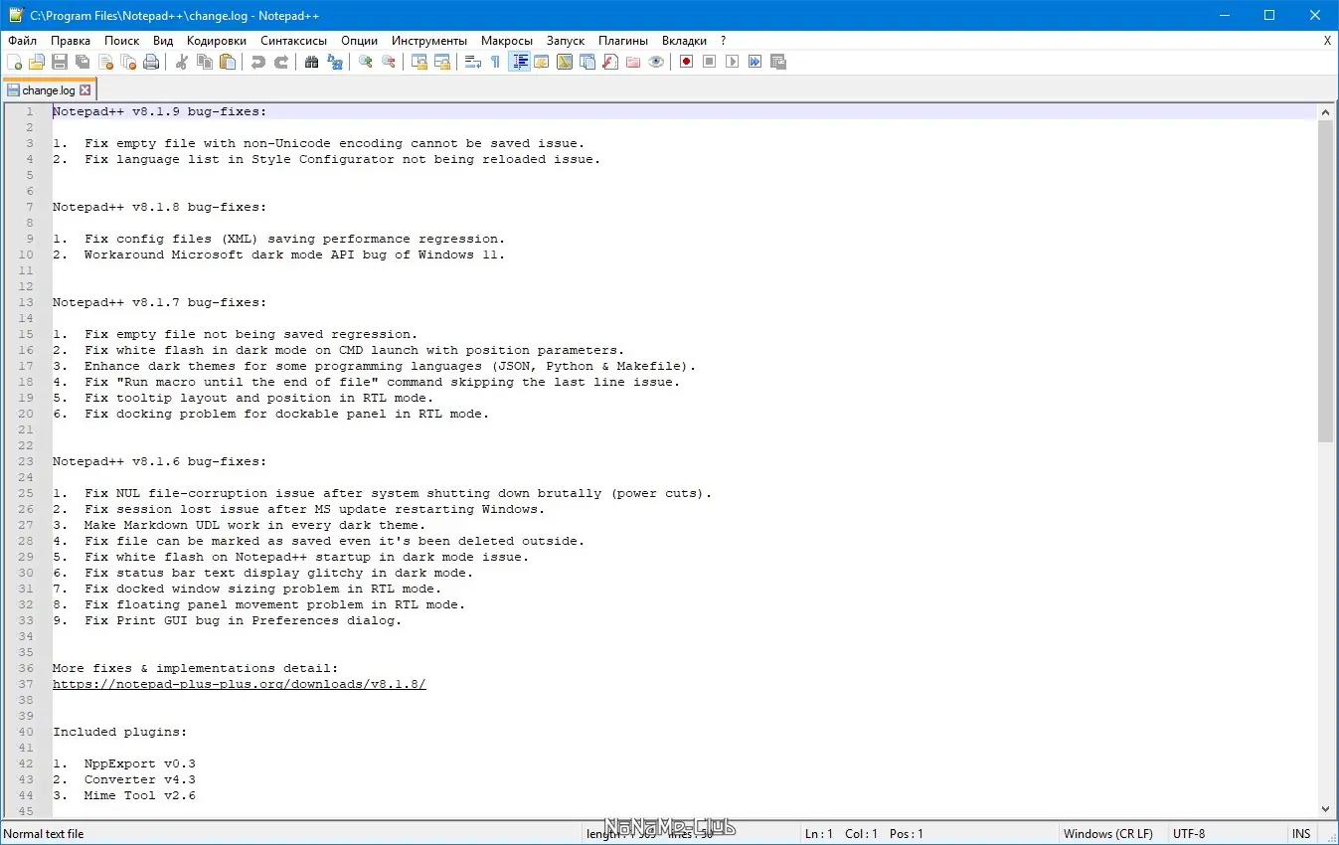Screen dimensions: 1339x845
Task: Open the Кодировки menu
Action: pos(217,41)
